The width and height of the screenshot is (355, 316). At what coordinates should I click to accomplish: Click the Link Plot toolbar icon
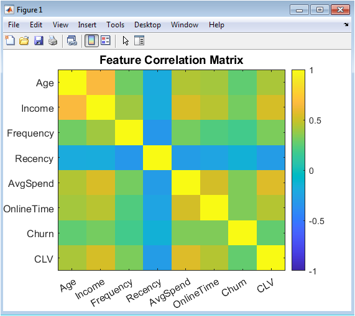72,41
